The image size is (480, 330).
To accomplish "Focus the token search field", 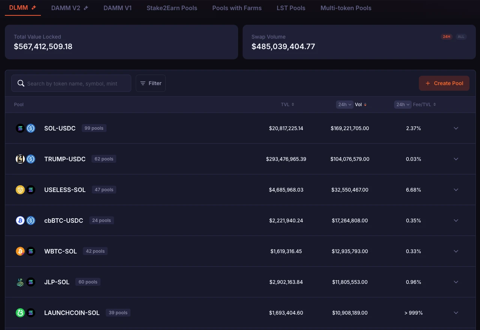I will [75, 84].
